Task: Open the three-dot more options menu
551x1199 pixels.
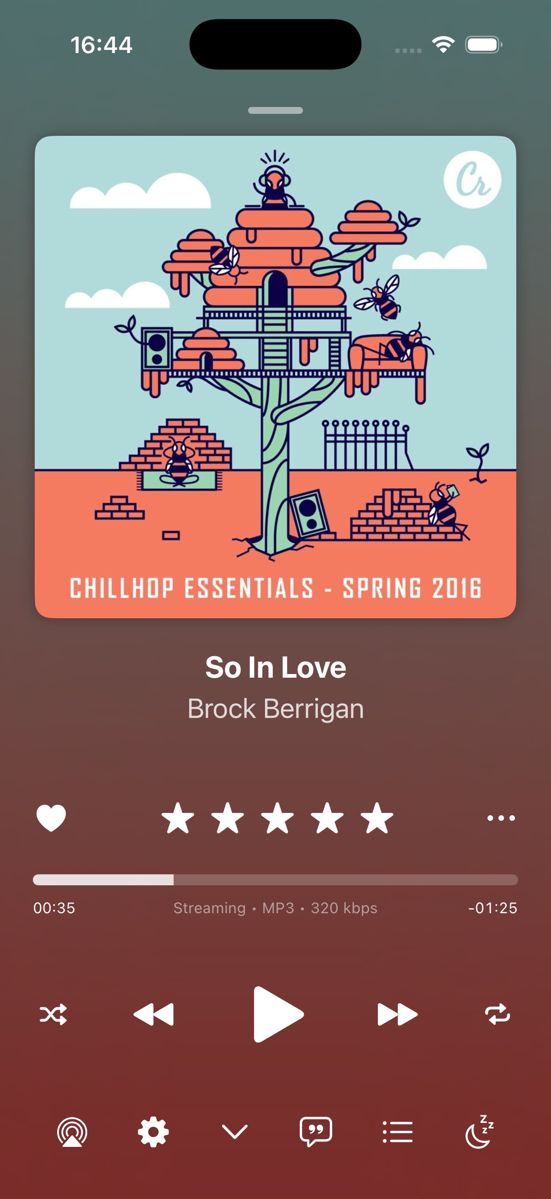Action: coord(501,818)
